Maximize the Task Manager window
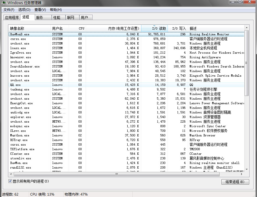 240,2
